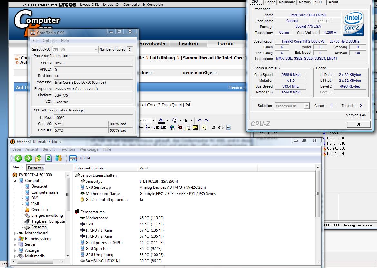377x268 pixels.
Task: Go back with EVEREST green left arrow
Action: click(x=18, y=158)
